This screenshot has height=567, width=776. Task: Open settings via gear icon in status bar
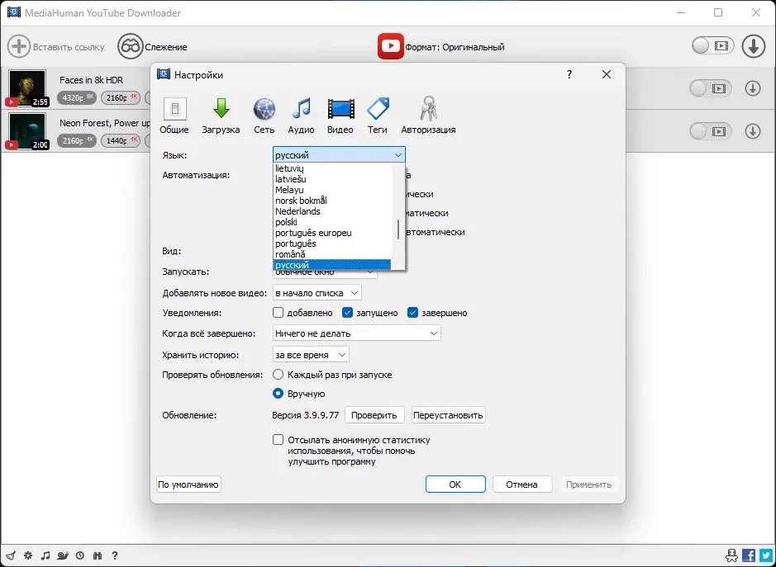click(x=28, y=555)
